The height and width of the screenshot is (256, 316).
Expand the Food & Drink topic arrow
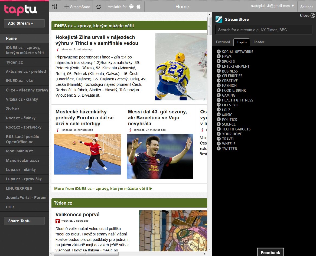tap(219, 90)
